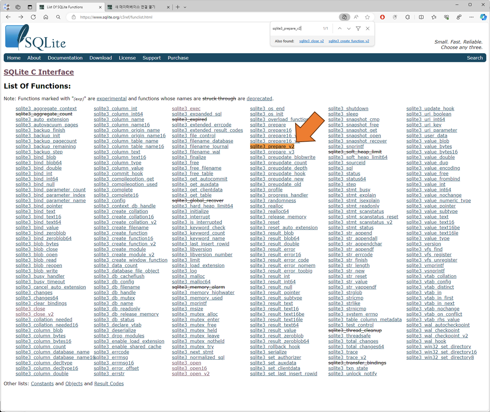Open the Extensions puzzle icon
The image size is (490, 412).
pyautogui.click(x=408, y=17)
